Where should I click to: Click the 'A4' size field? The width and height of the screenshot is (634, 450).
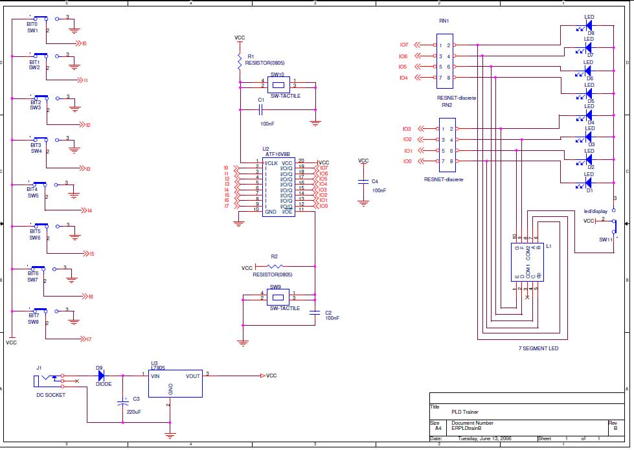[x=438, y=428]
